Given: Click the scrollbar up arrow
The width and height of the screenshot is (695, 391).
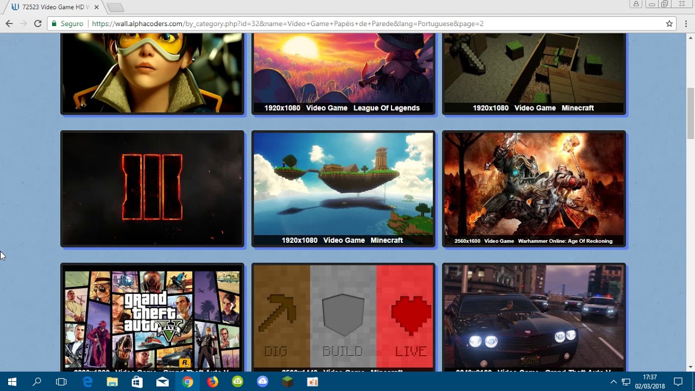Looking at the screenshot, I should tap(690, 37).
